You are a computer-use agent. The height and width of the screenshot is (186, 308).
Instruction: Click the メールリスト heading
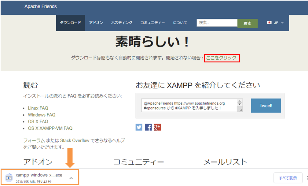pyautogui.click(x=225, y=162)
